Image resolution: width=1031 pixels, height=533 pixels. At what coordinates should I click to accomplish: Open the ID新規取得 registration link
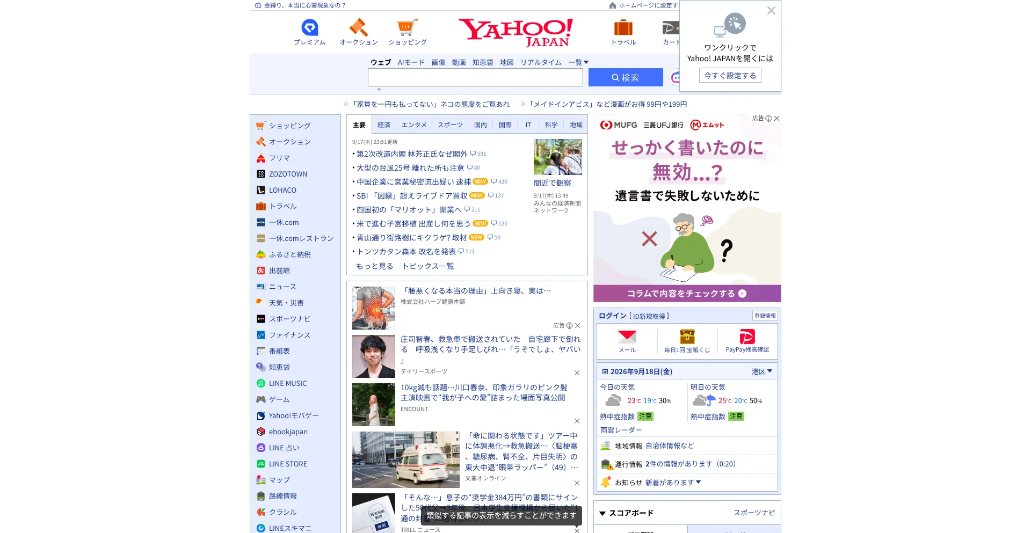click(x=649, y=316)
